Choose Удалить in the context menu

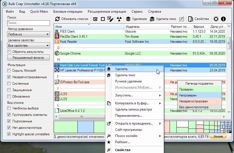pos(134,69)
